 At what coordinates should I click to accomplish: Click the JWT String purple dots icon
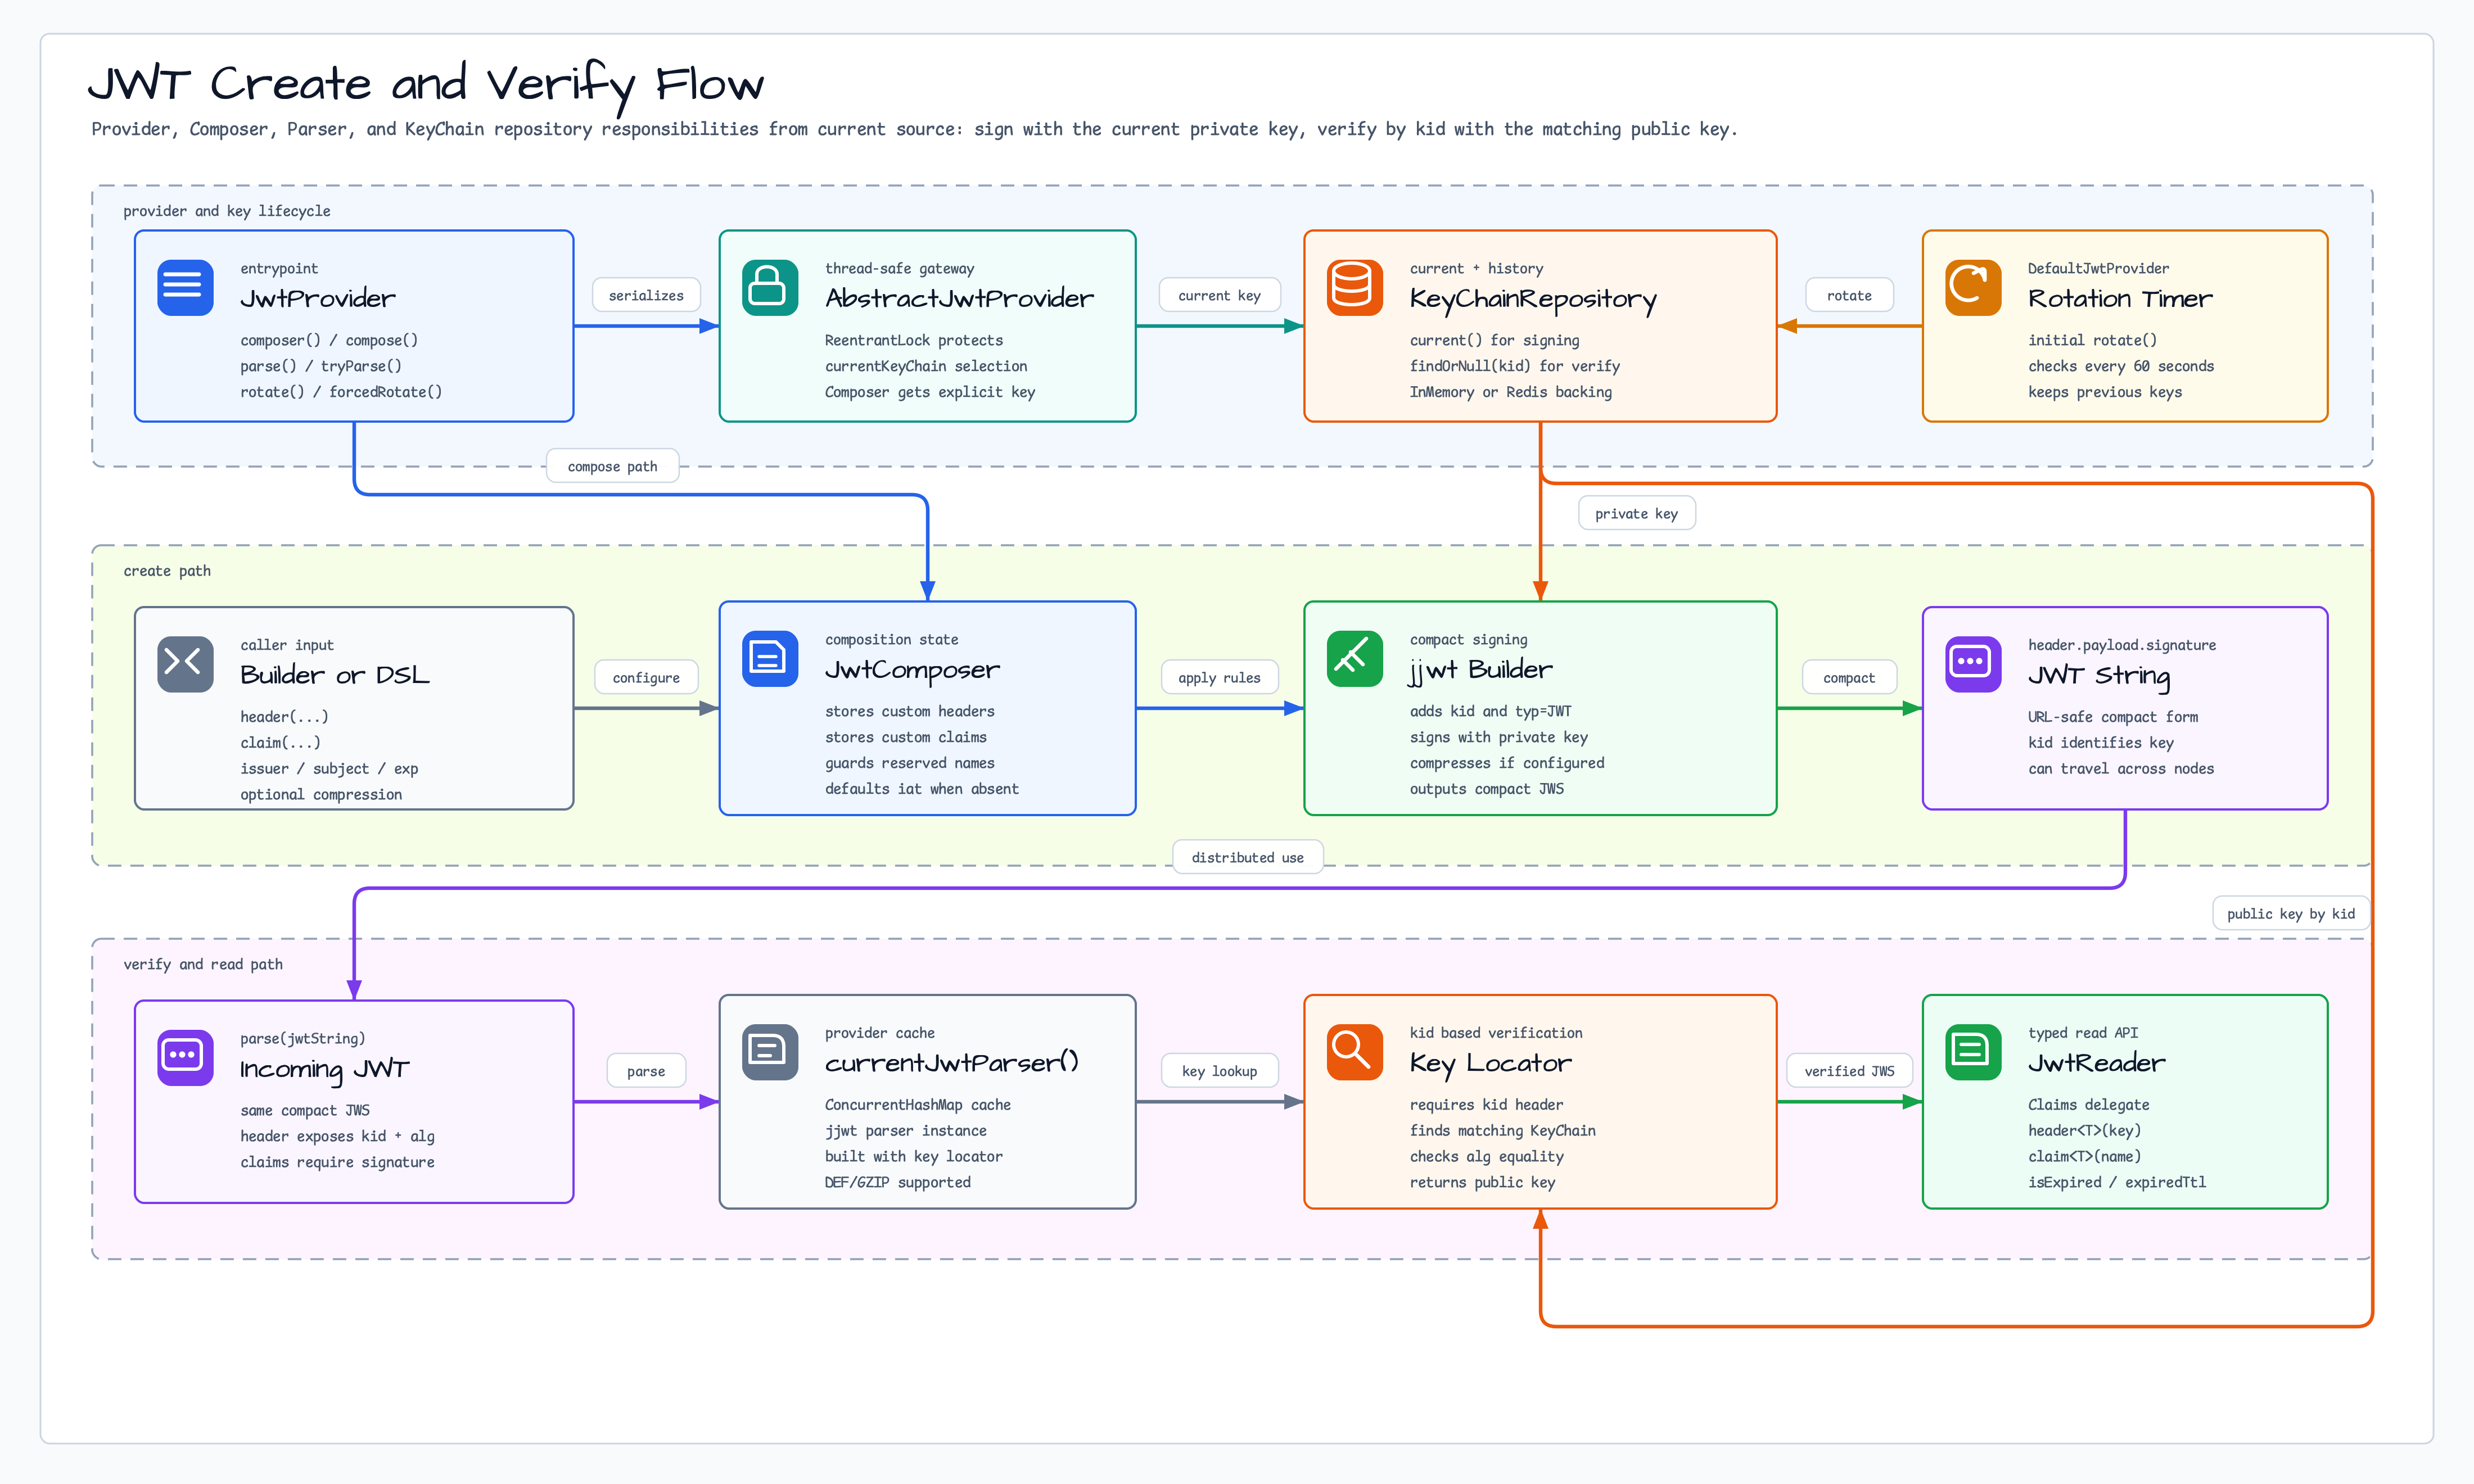pos(1973,664)
